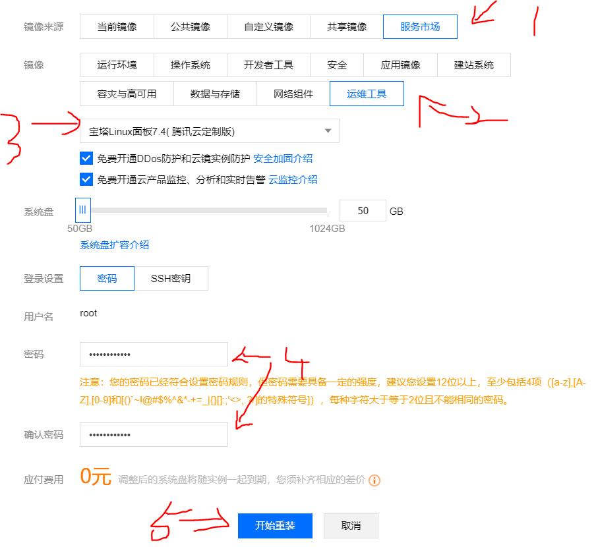The image size is (598, 547).
Task: Open the 开发者工具 image category
Action: coord(268,65)
